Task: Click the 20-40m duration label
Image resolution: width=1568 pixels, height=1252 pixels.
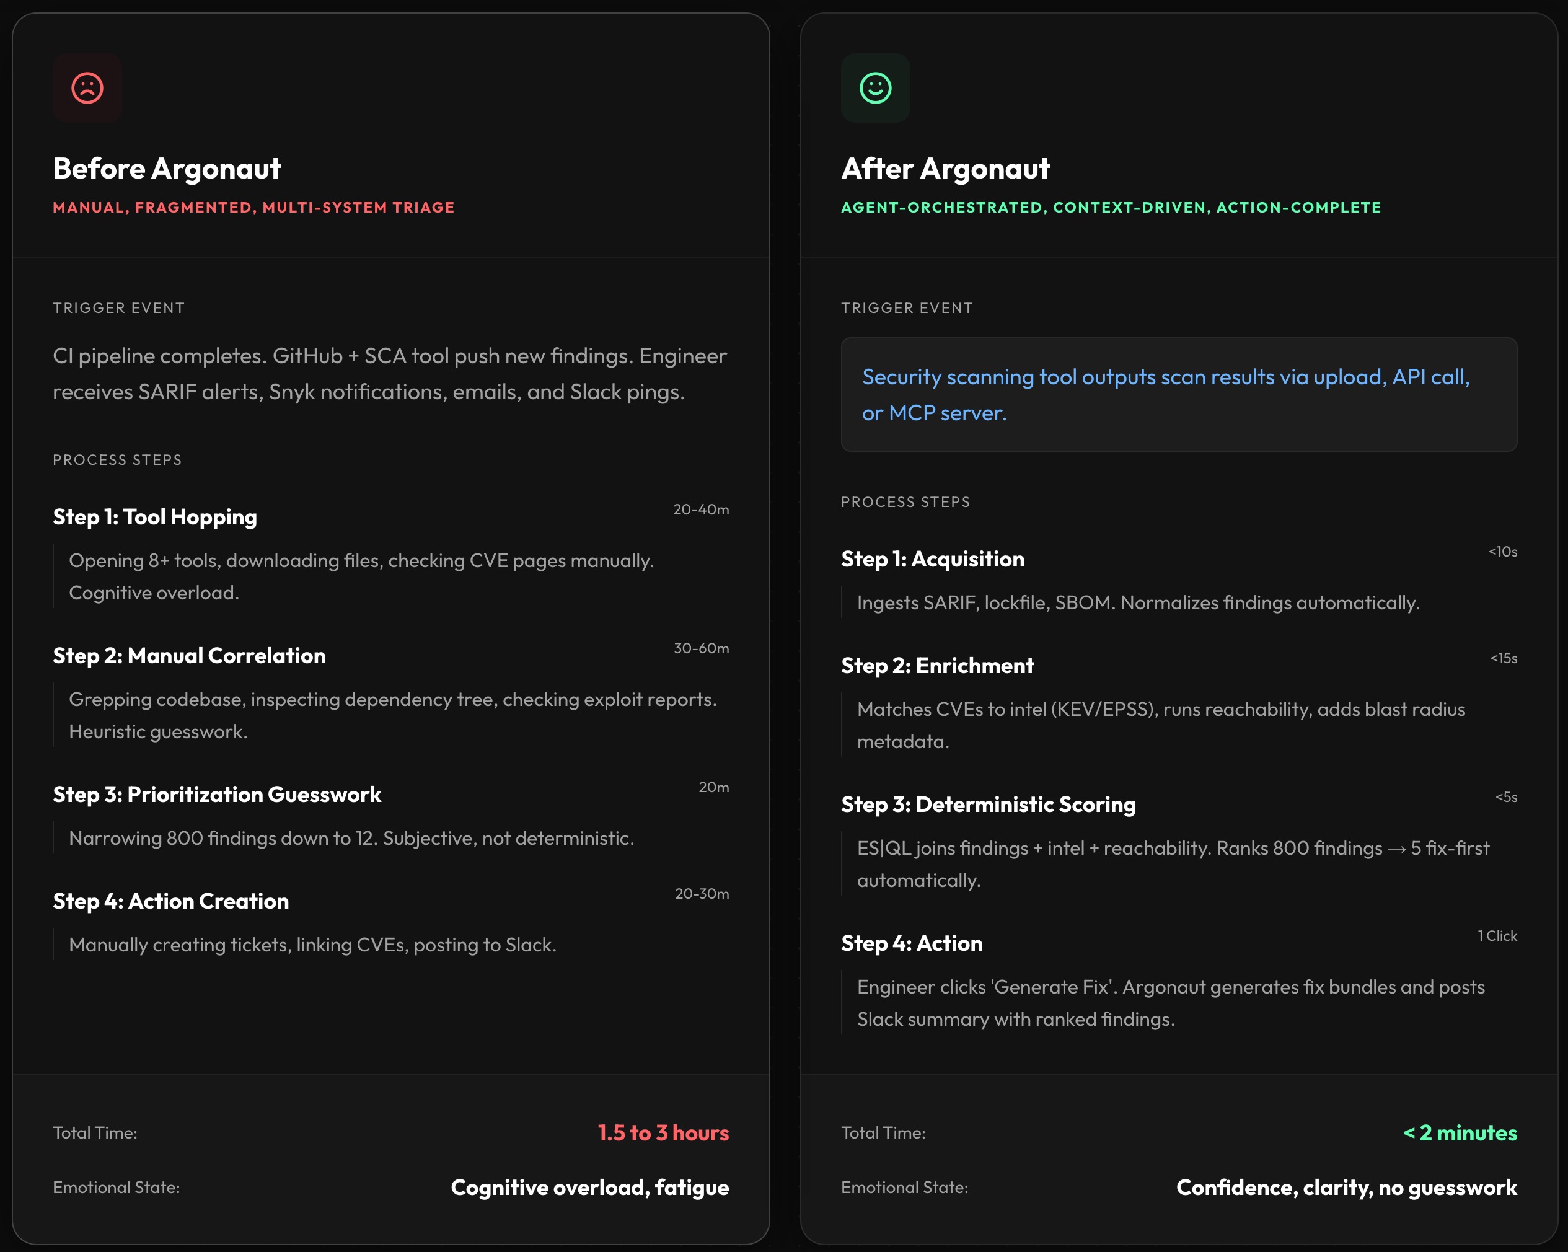Action: tap(700, 510)
